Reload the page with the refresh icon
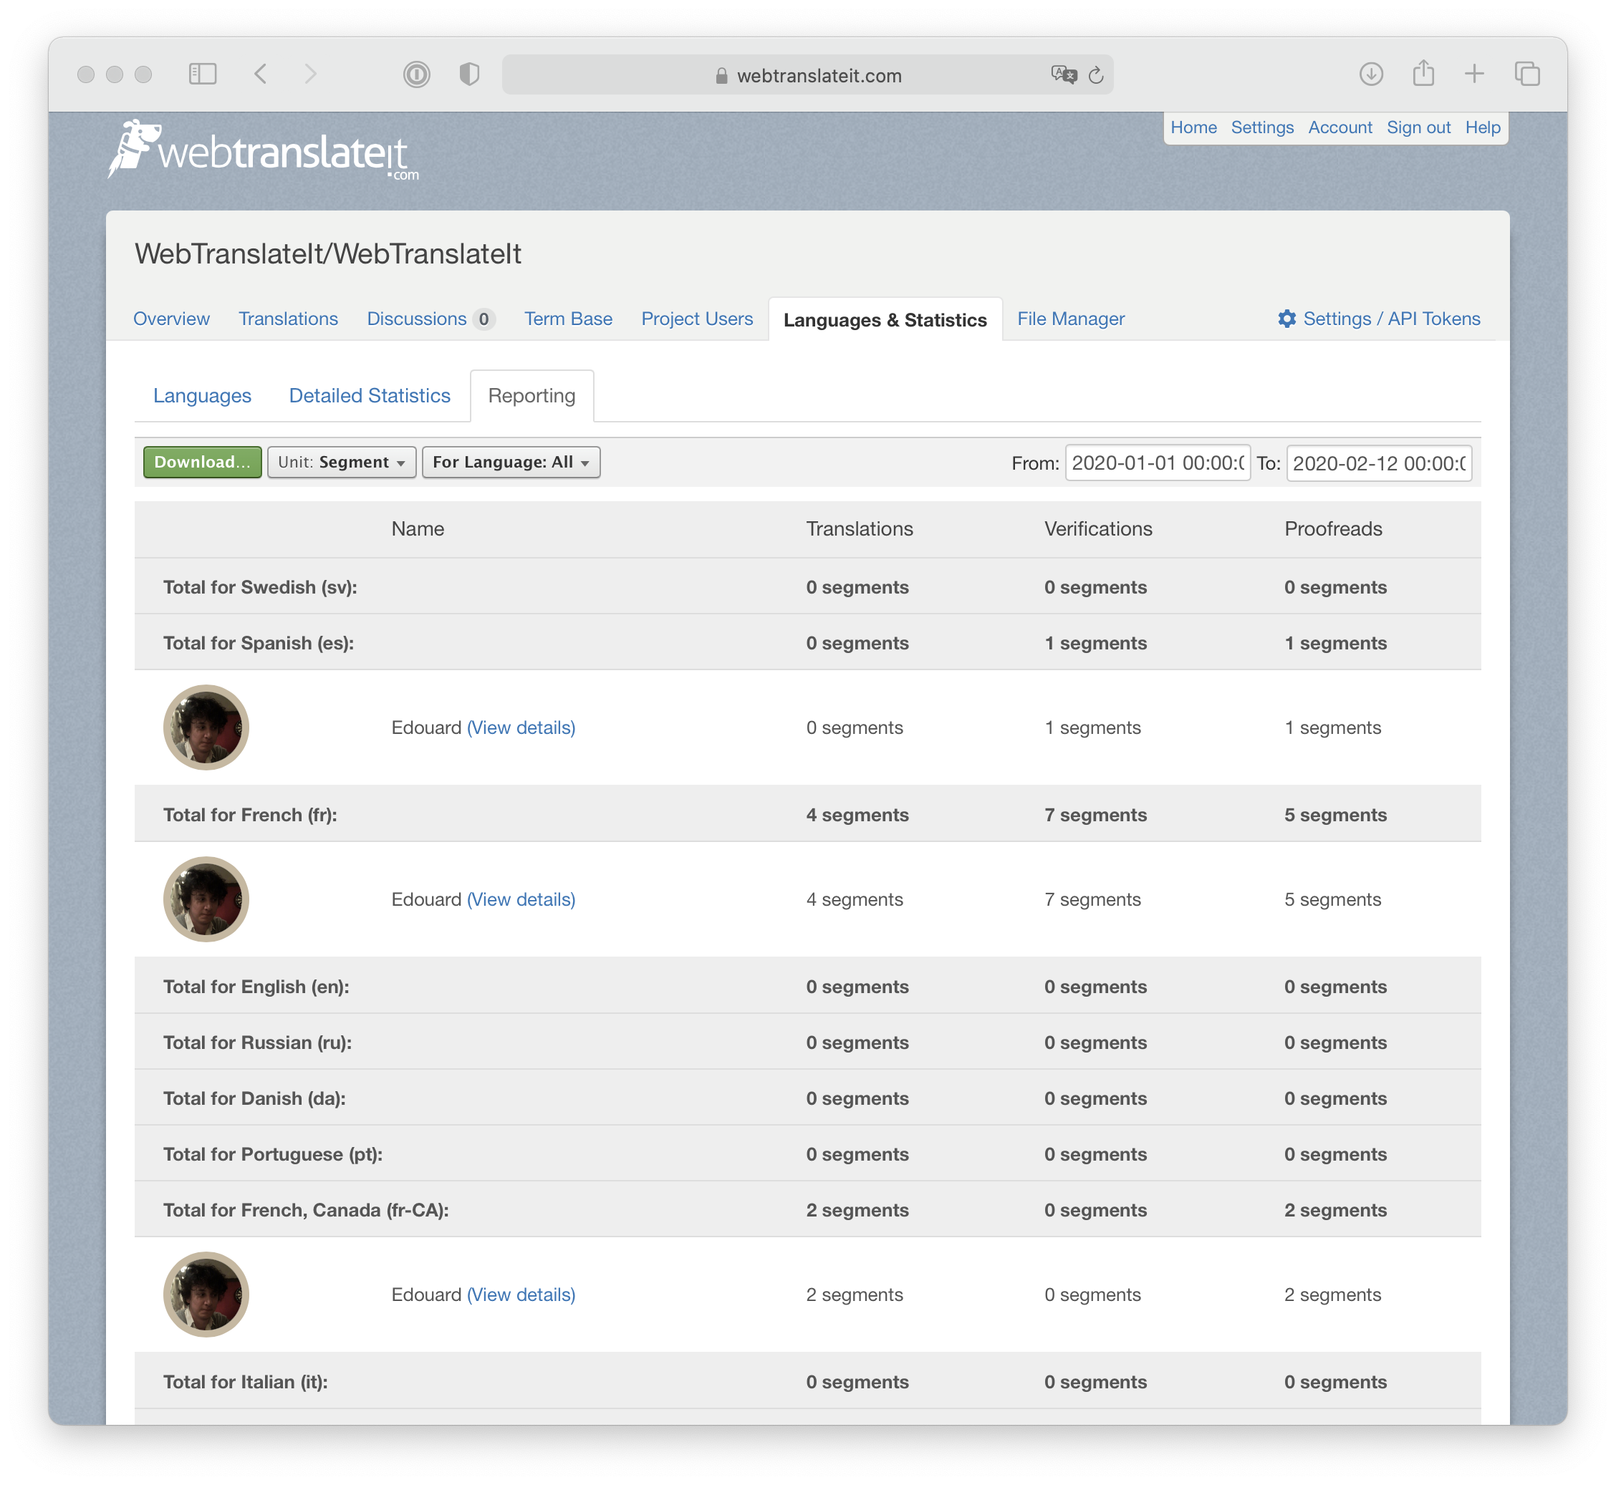This screenshot has height=1485, width=1616. click(x=1096, y=74)
